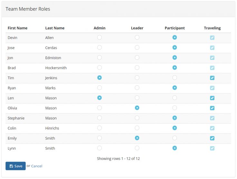Assign Leader role to Lynn Smith
The image size is (237, 179).
(x=137, y=148)
